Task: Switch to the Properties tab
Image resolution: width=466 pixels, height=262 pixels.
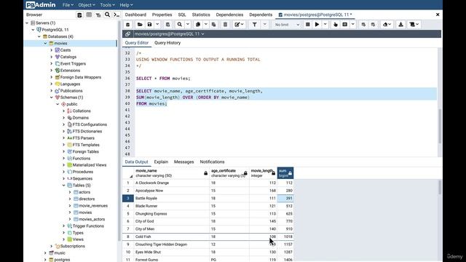Action: 162,15
